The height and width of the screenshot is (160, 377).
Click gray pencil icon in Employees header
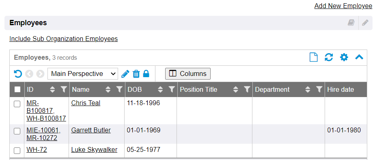pos(365,23)
